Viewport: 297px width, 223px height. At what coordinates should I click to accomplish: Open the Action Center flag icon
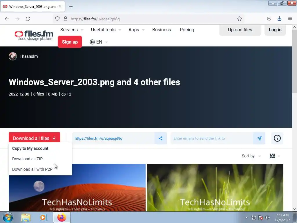click(x=261, y=217)
